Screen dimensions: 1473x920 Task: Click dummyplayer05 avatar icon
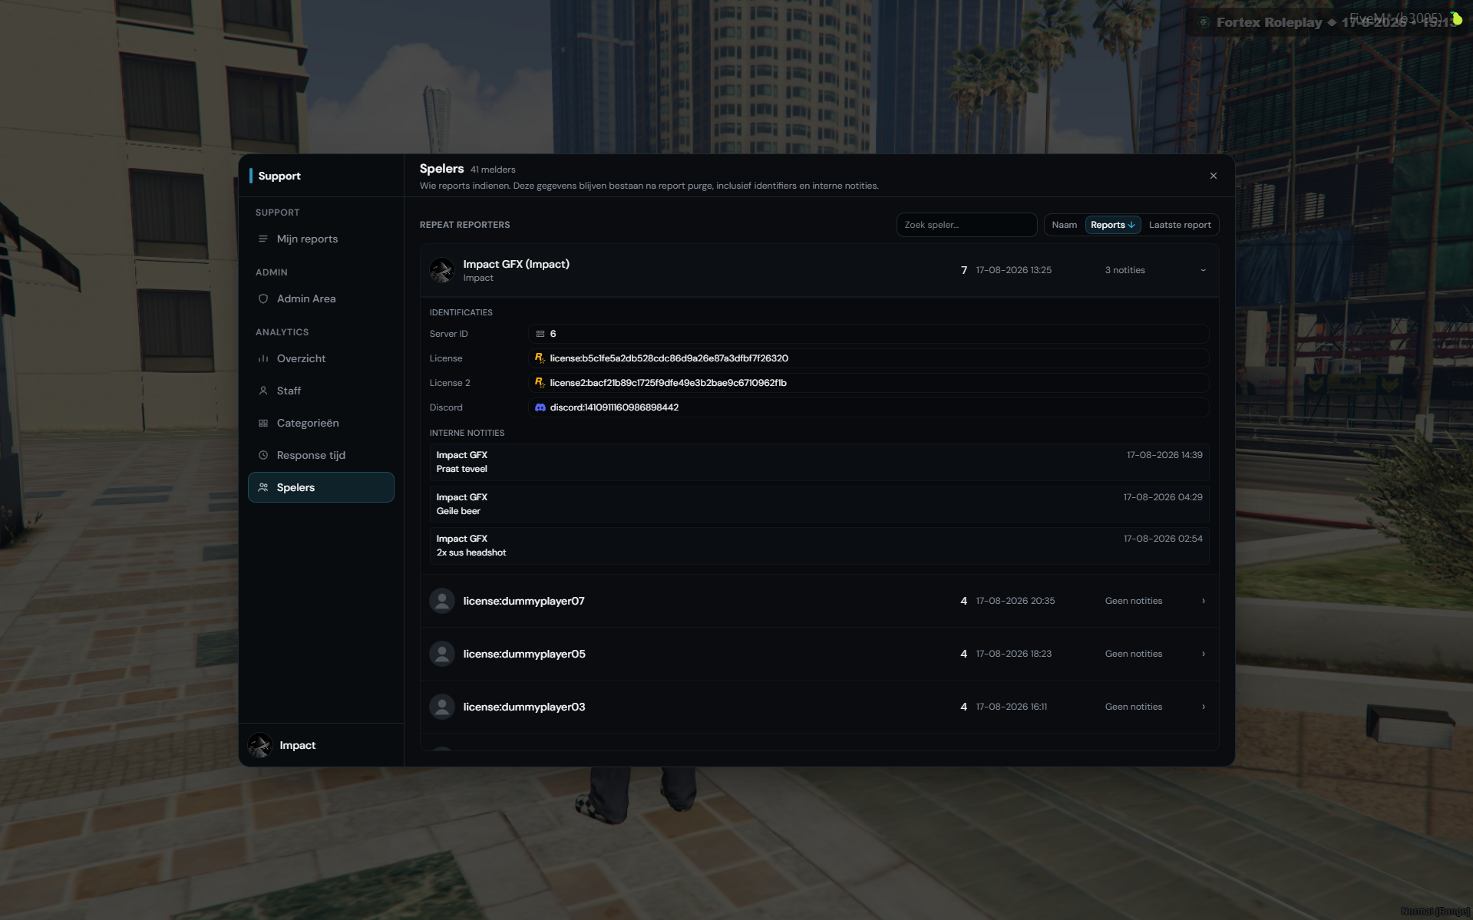442,654
